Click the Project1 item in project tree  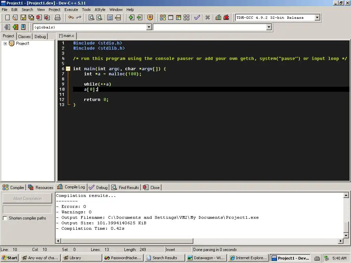click(23, 43)
